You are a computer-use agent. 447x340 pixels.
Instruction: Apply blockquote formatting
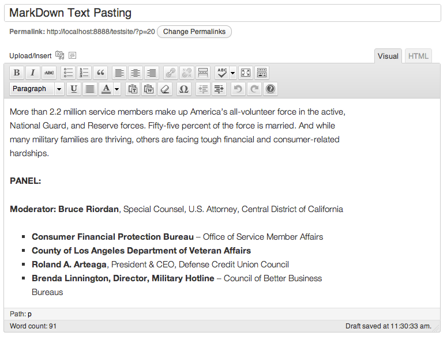click(100, 73)
